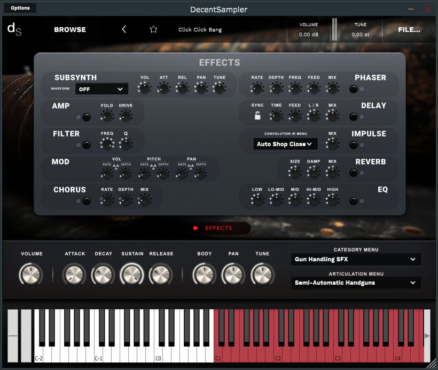This screenshot has height=370, width=438.
Task: Click the Body knob
Action: tap(204, 275)
